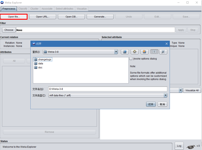
Task: Switch to the Classify tab
Action: click(x=23, y=9)
